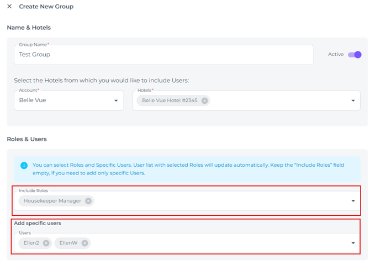This screenshot has width=370, height=271.
Task: Click the EllenW user chip
Action: [72, 243]
